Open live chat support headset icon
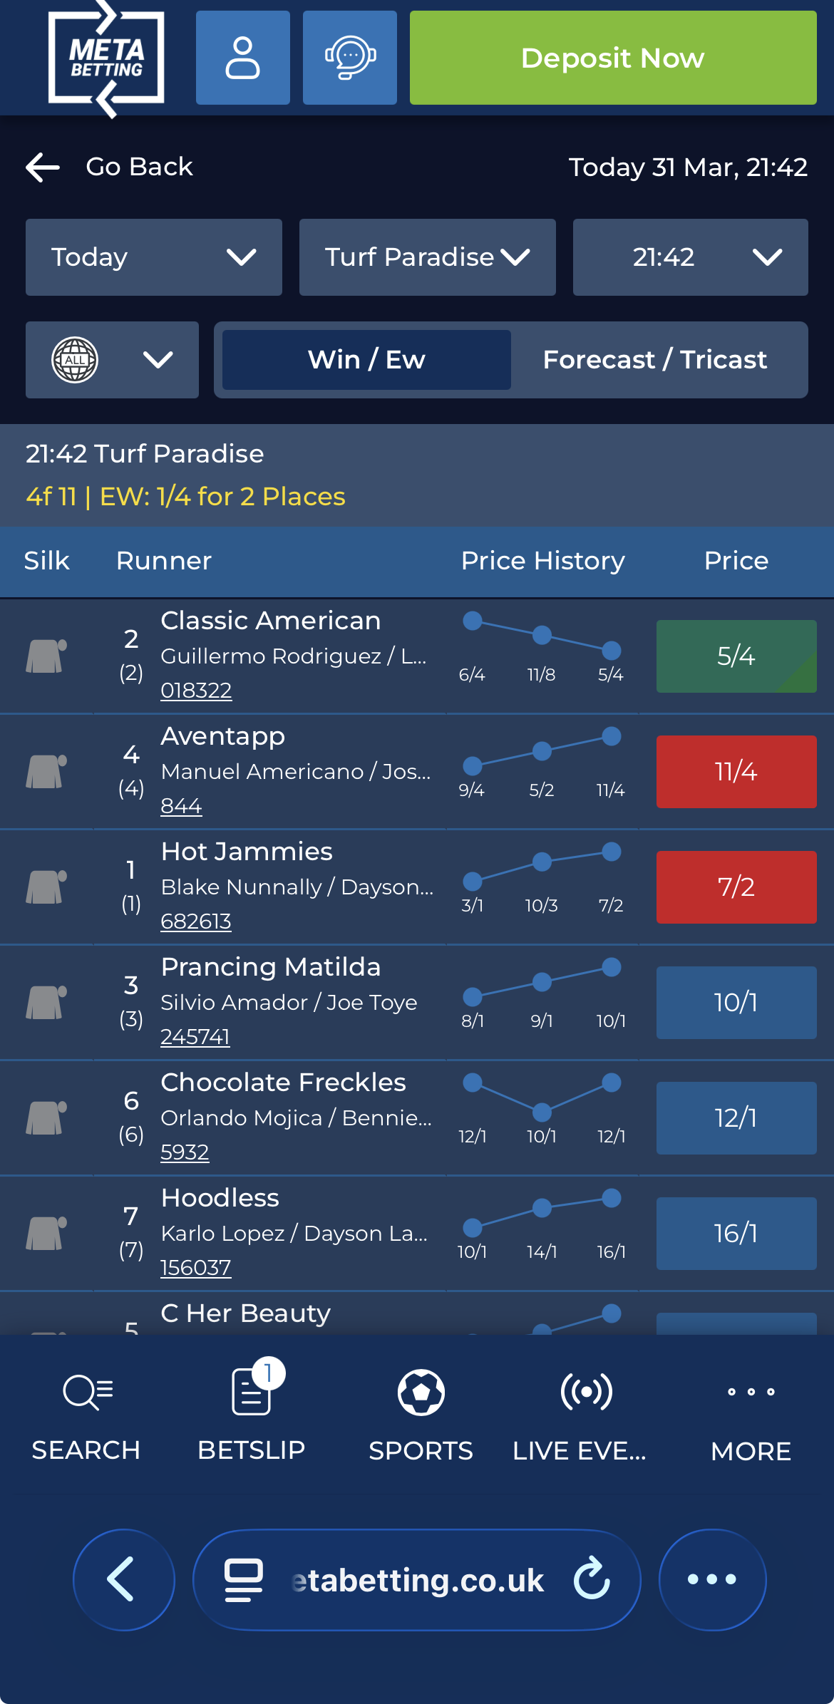 349,57
